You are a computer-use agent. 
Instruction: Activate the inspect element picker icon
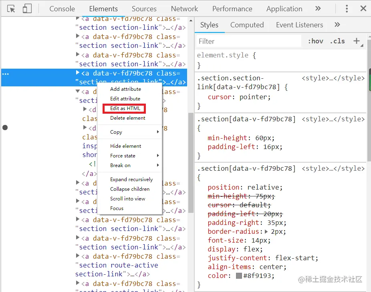pos(11,9)
